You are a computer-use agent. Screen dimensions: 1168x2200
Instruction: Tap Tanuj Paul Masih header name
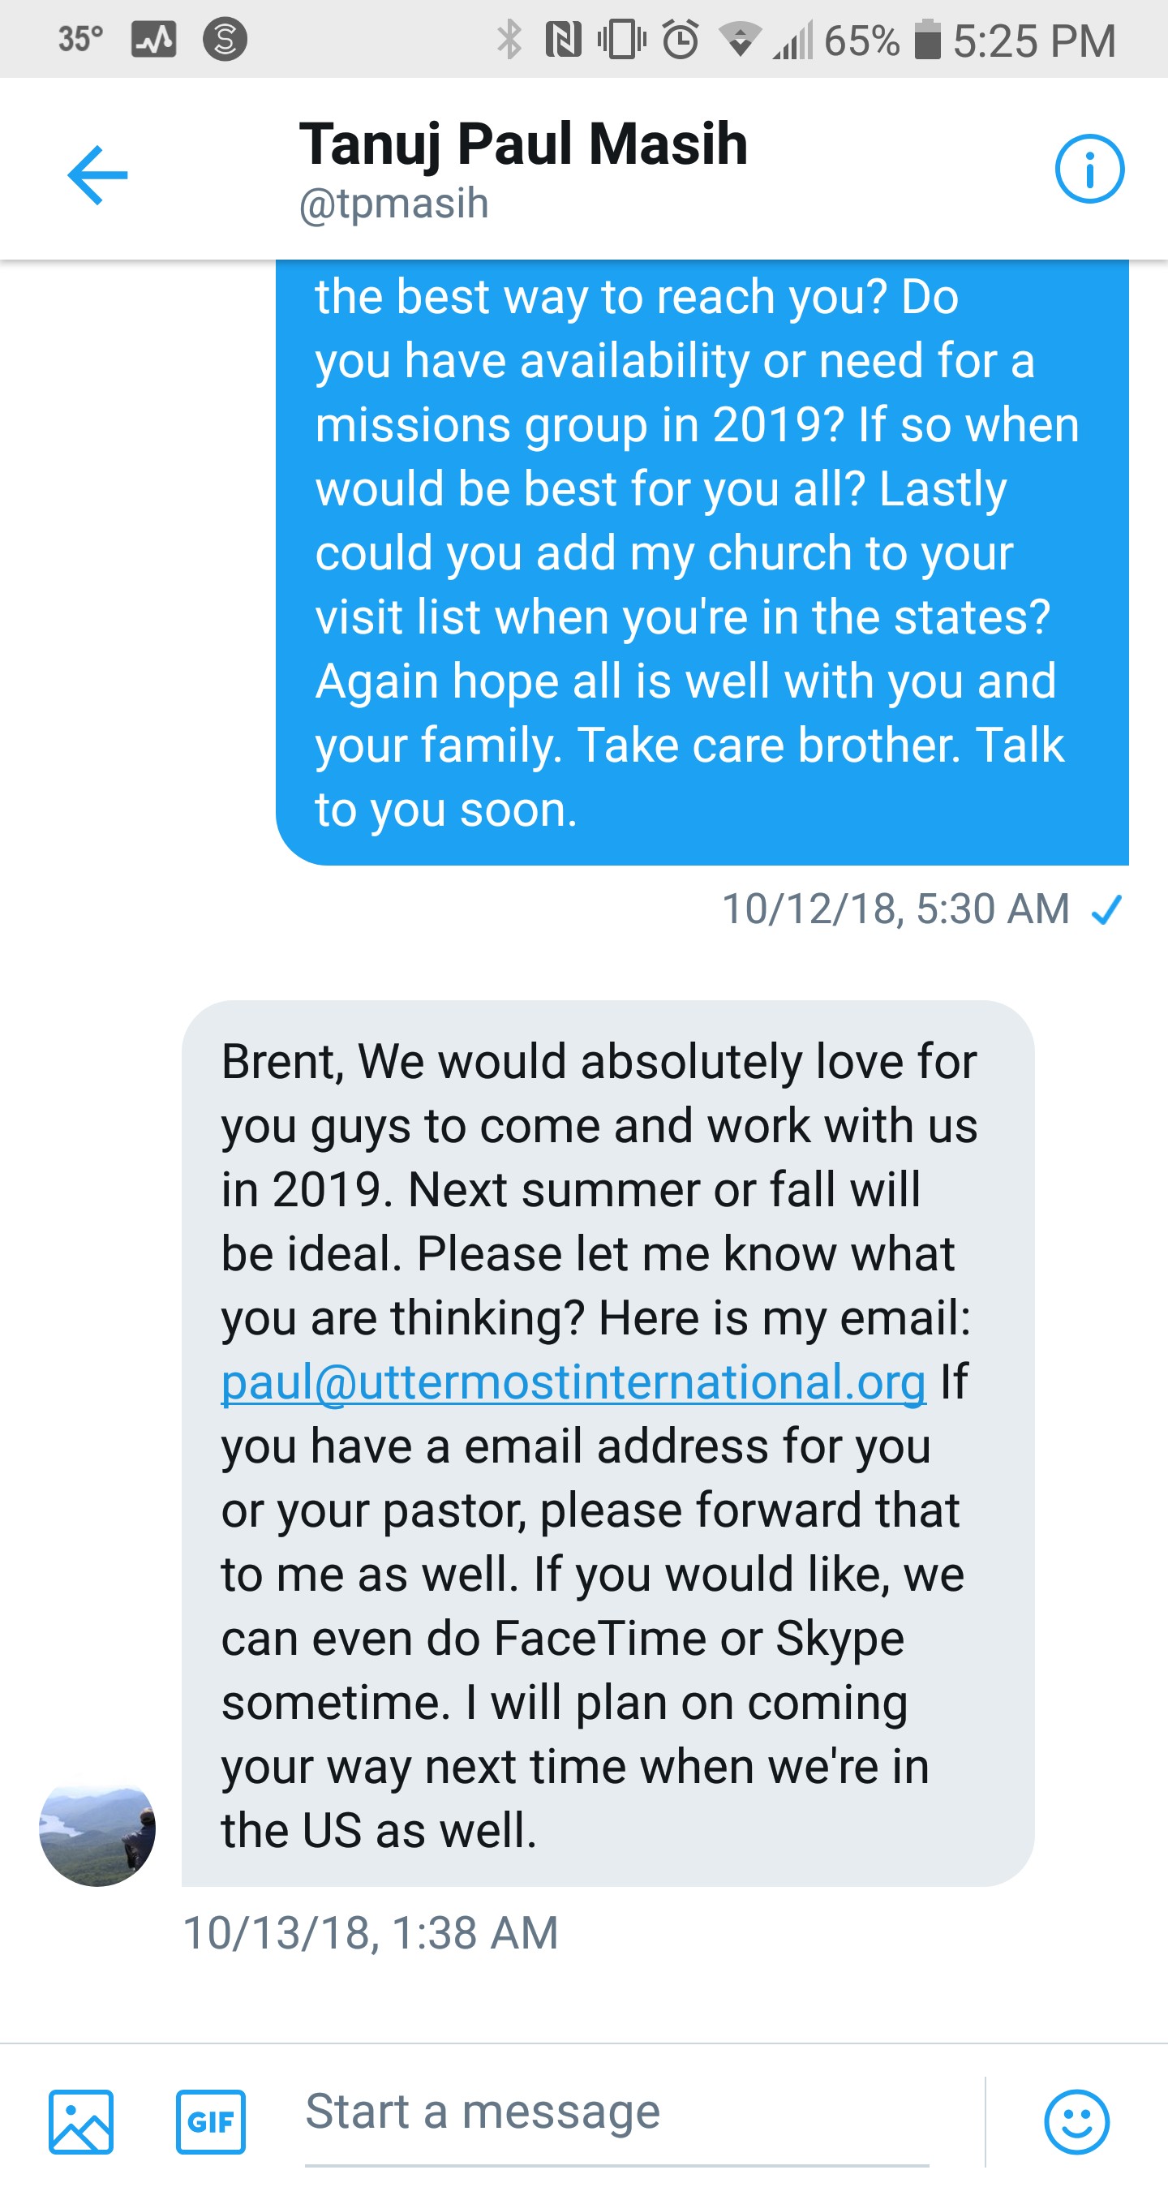(522, 144)
